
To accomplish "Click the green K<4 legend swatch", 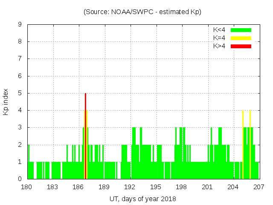I will tap(241, 30).
